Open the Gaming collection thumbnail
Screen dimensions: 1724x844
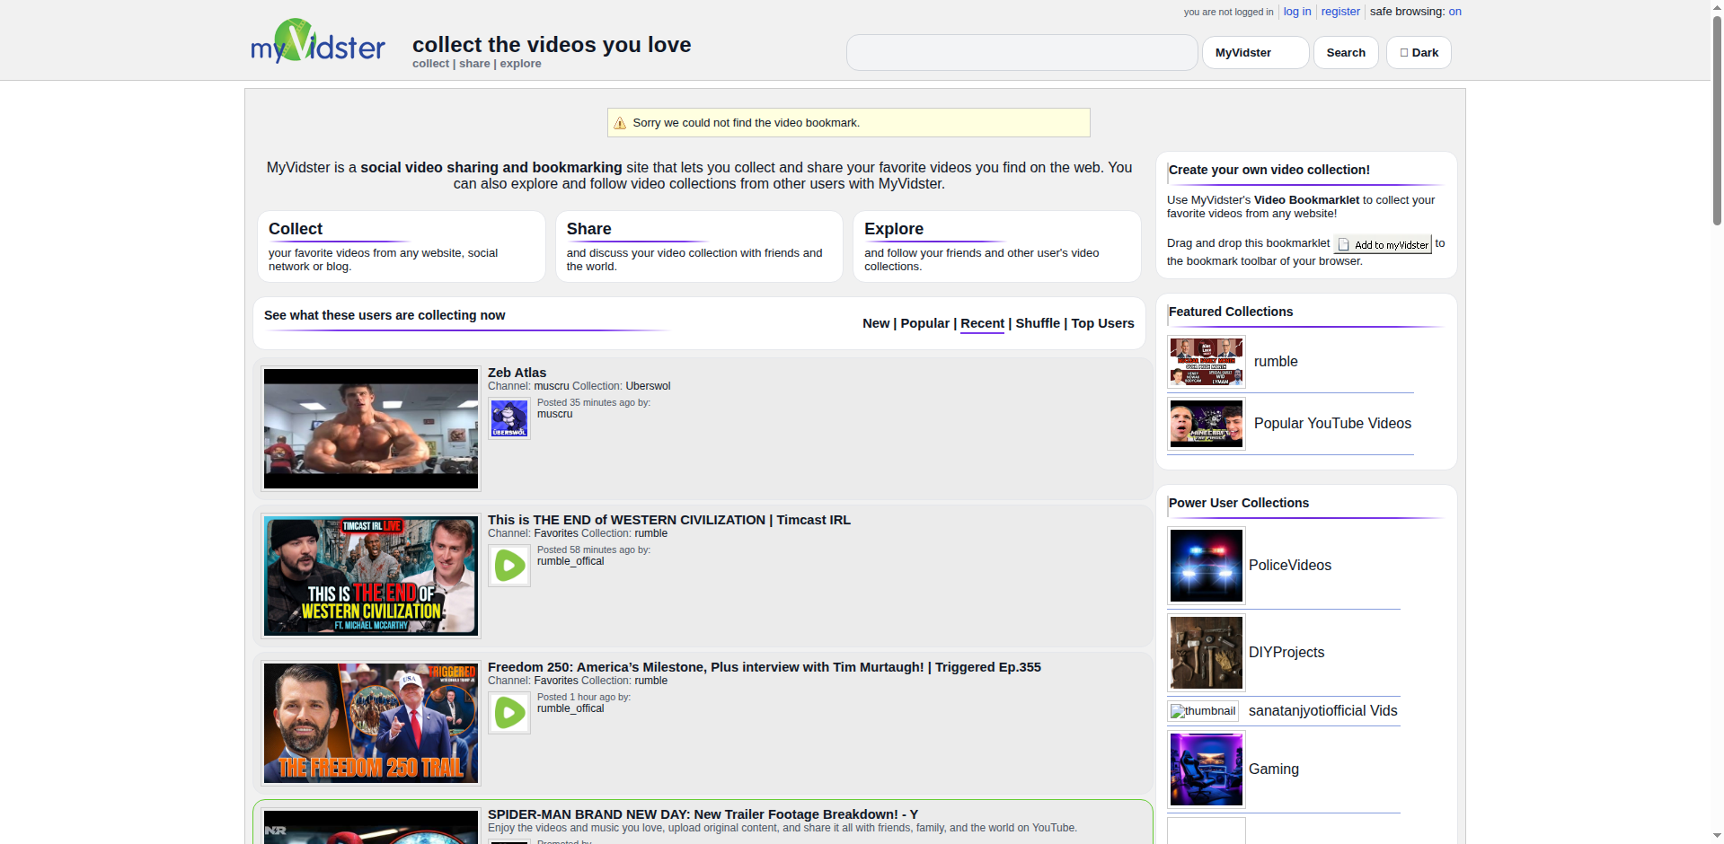1207,769
